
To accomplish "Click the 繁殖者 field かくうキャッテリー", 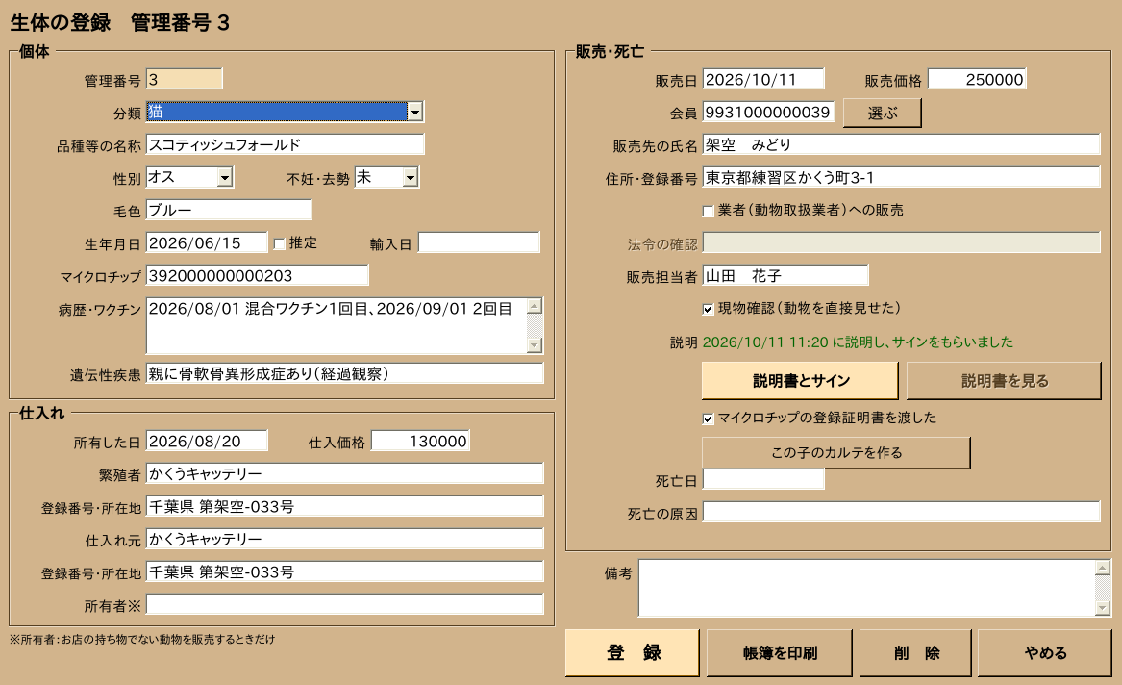I will [x=345, y=473].
